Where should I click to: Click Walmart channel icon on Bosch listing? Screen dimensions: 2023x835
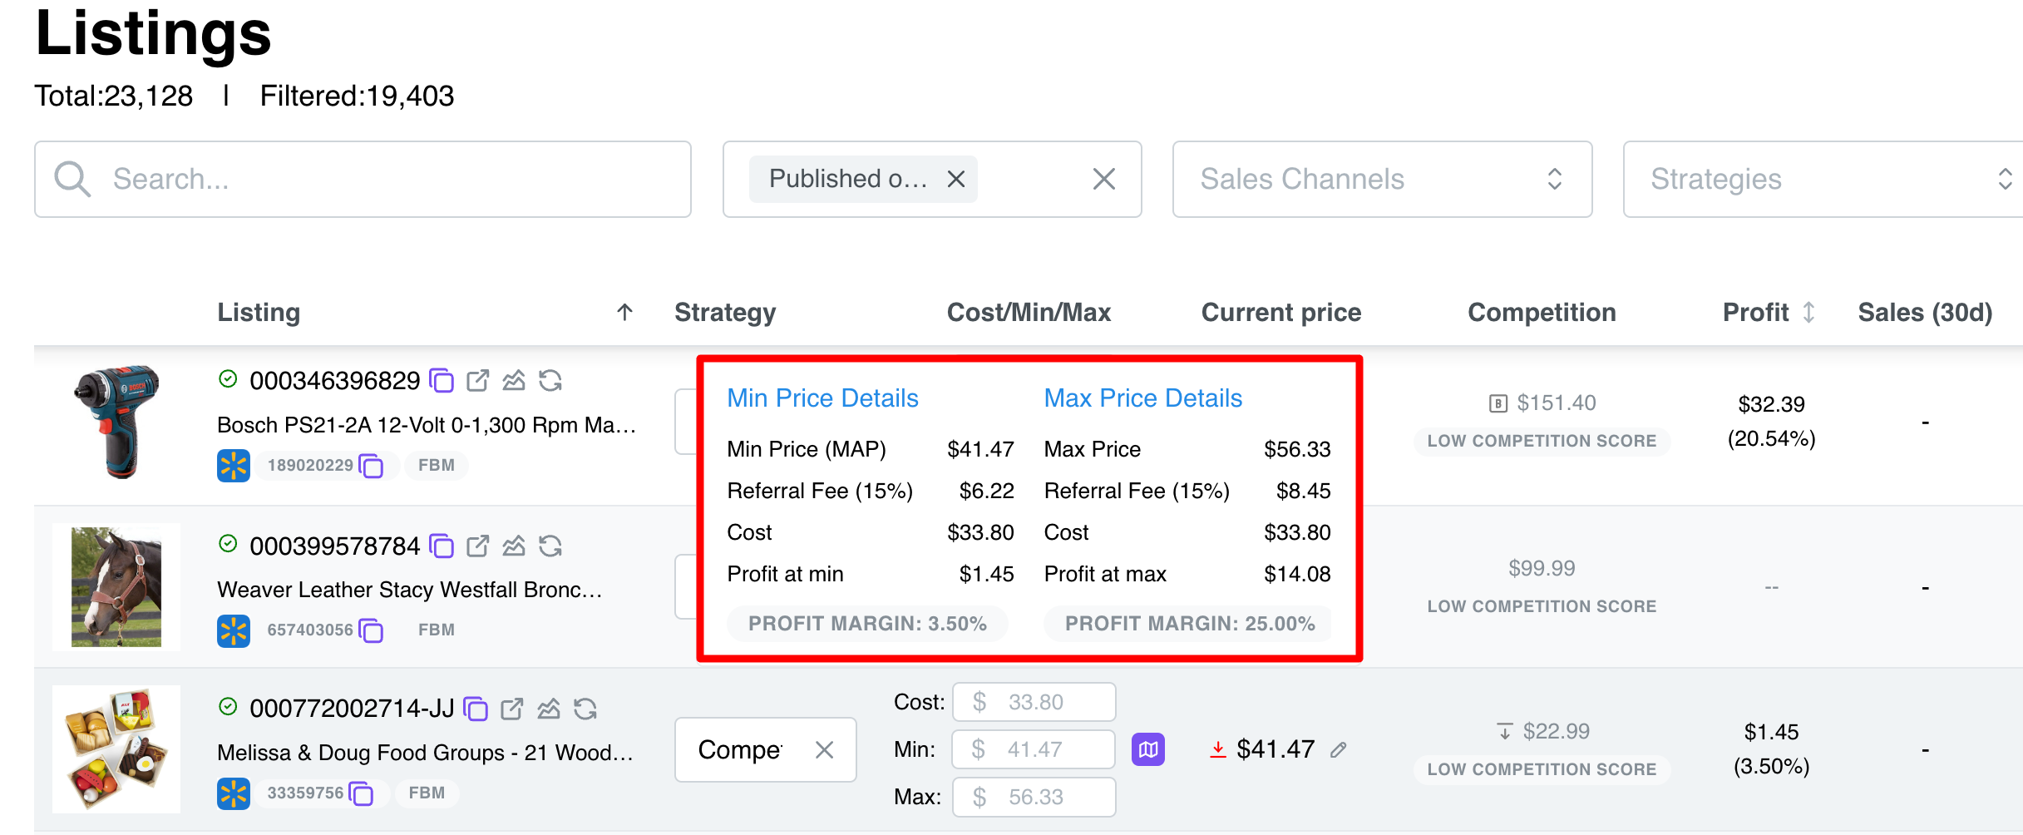click(234, 466)
